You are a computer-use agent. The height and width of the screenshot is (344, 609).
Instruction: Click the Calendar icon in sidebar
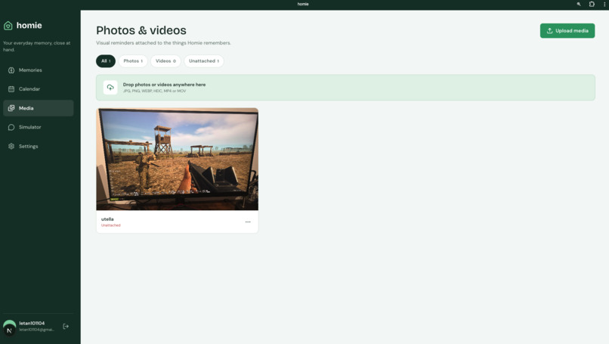point(11,89)
